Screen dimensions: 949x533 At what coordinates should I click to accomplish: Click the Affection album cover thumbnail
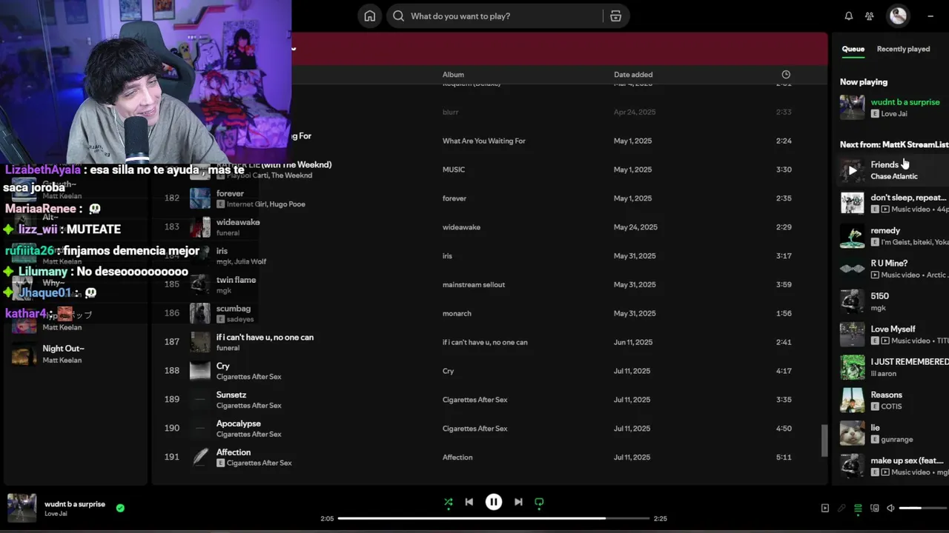click(x=200, y=457)
